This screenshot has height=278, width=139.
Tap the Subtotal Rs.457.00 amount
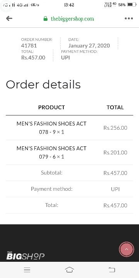click(115, 173)
